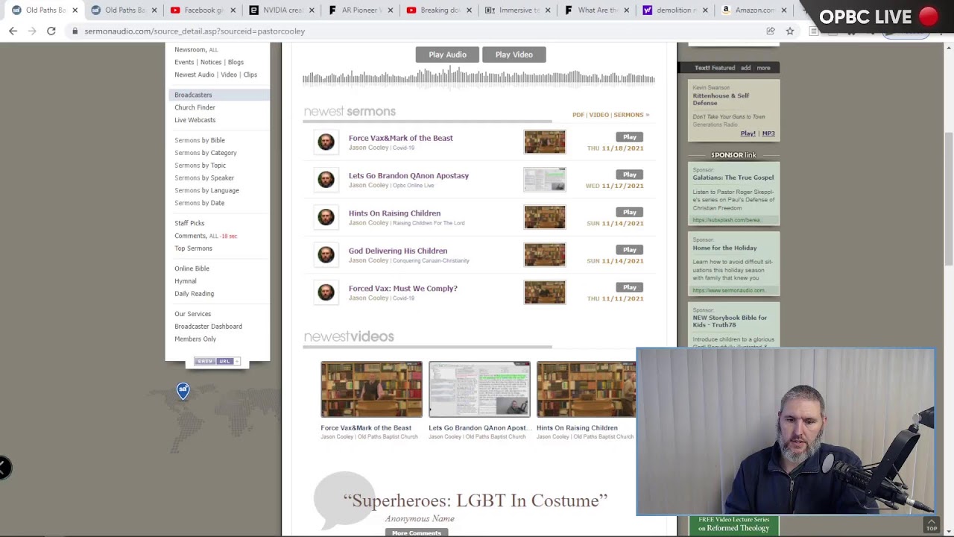Open Broadcaster Dashboard link

208,327
